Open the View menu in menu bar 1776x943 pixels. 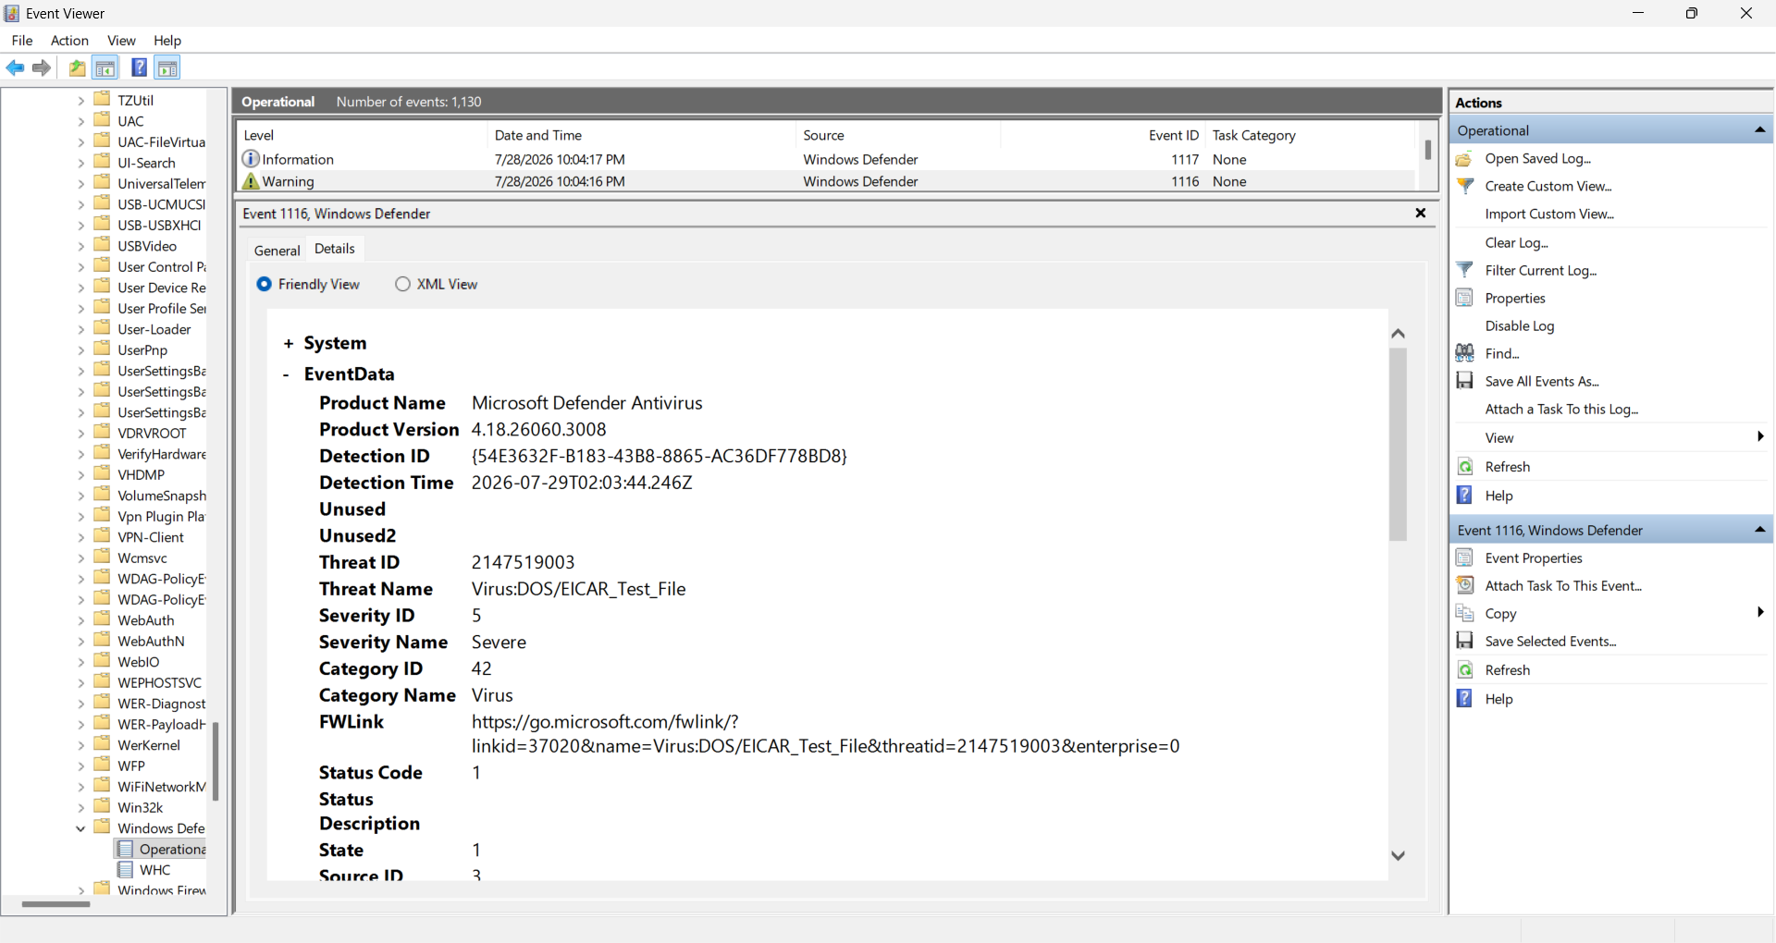click(x=121, y=41)
